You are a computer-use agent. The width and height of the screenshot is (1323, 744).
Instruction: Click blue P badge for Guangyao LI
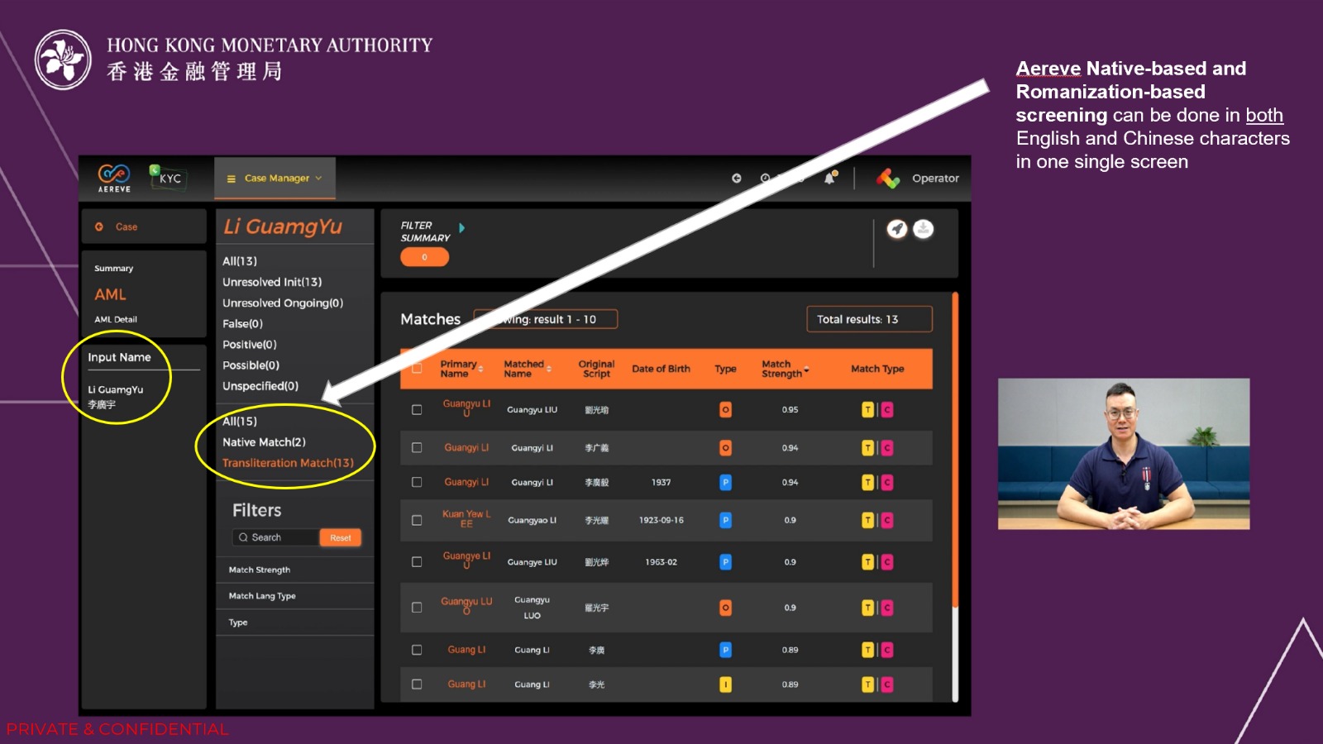point(725,521)
